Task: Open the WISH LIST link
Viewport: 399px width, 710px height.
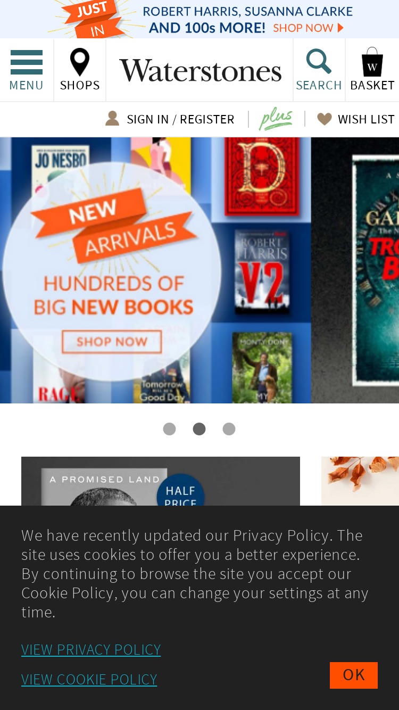Action: coord(366,119)
